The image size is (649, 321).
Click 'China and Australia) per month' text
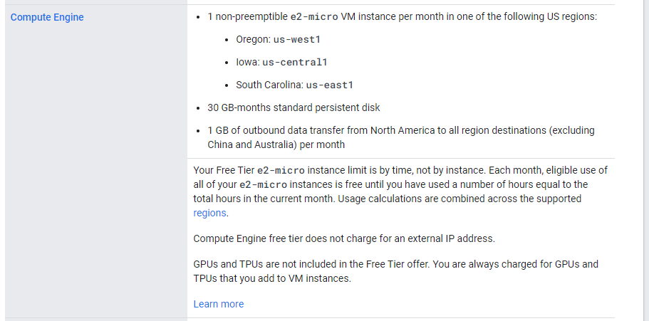(x=276, y=144)
